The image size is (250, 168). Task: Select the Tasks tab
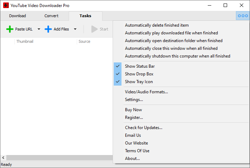click(x=86, y=16)
